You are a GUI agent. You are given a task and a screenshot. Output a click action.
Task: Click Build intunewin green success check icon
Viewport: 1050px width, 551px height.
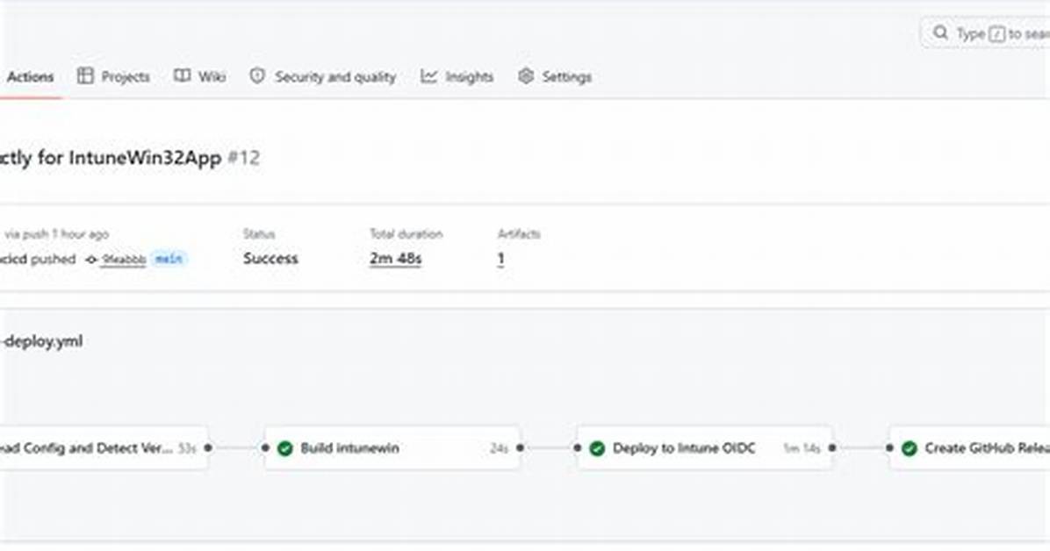click(x=285, y=448)
